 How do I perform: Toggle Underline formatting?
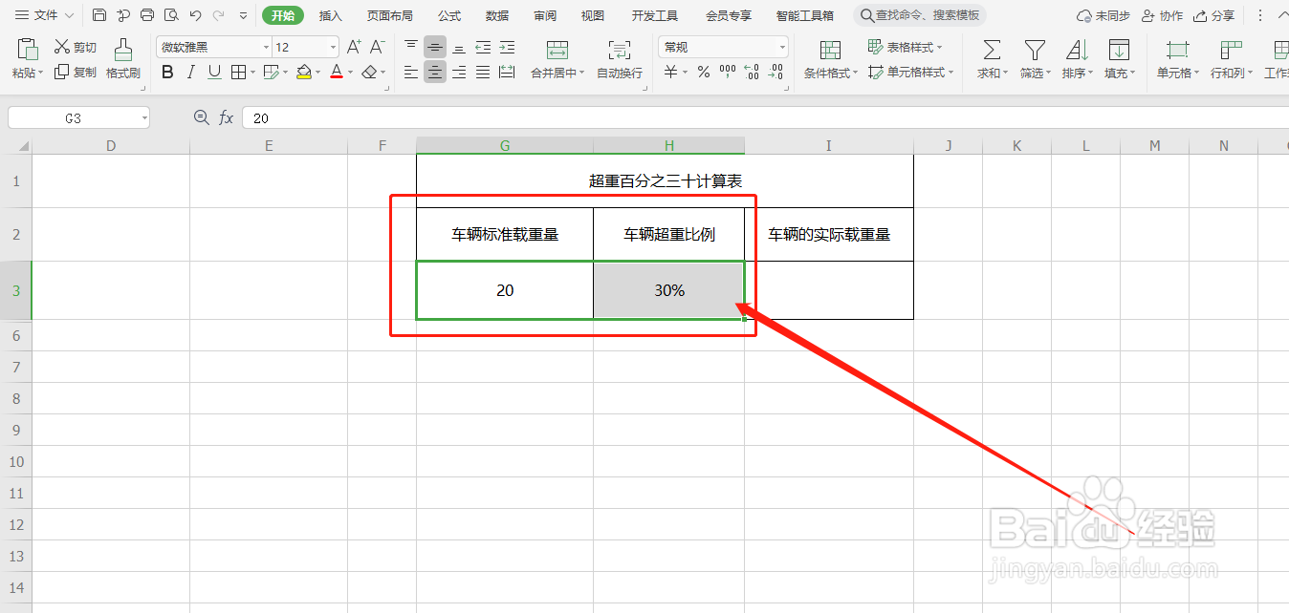214,72
